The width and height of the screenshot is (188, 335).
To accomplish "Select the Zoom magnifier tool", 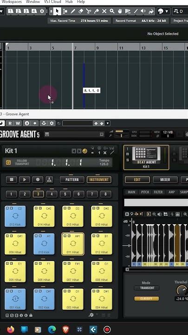I will click(112, 11).
